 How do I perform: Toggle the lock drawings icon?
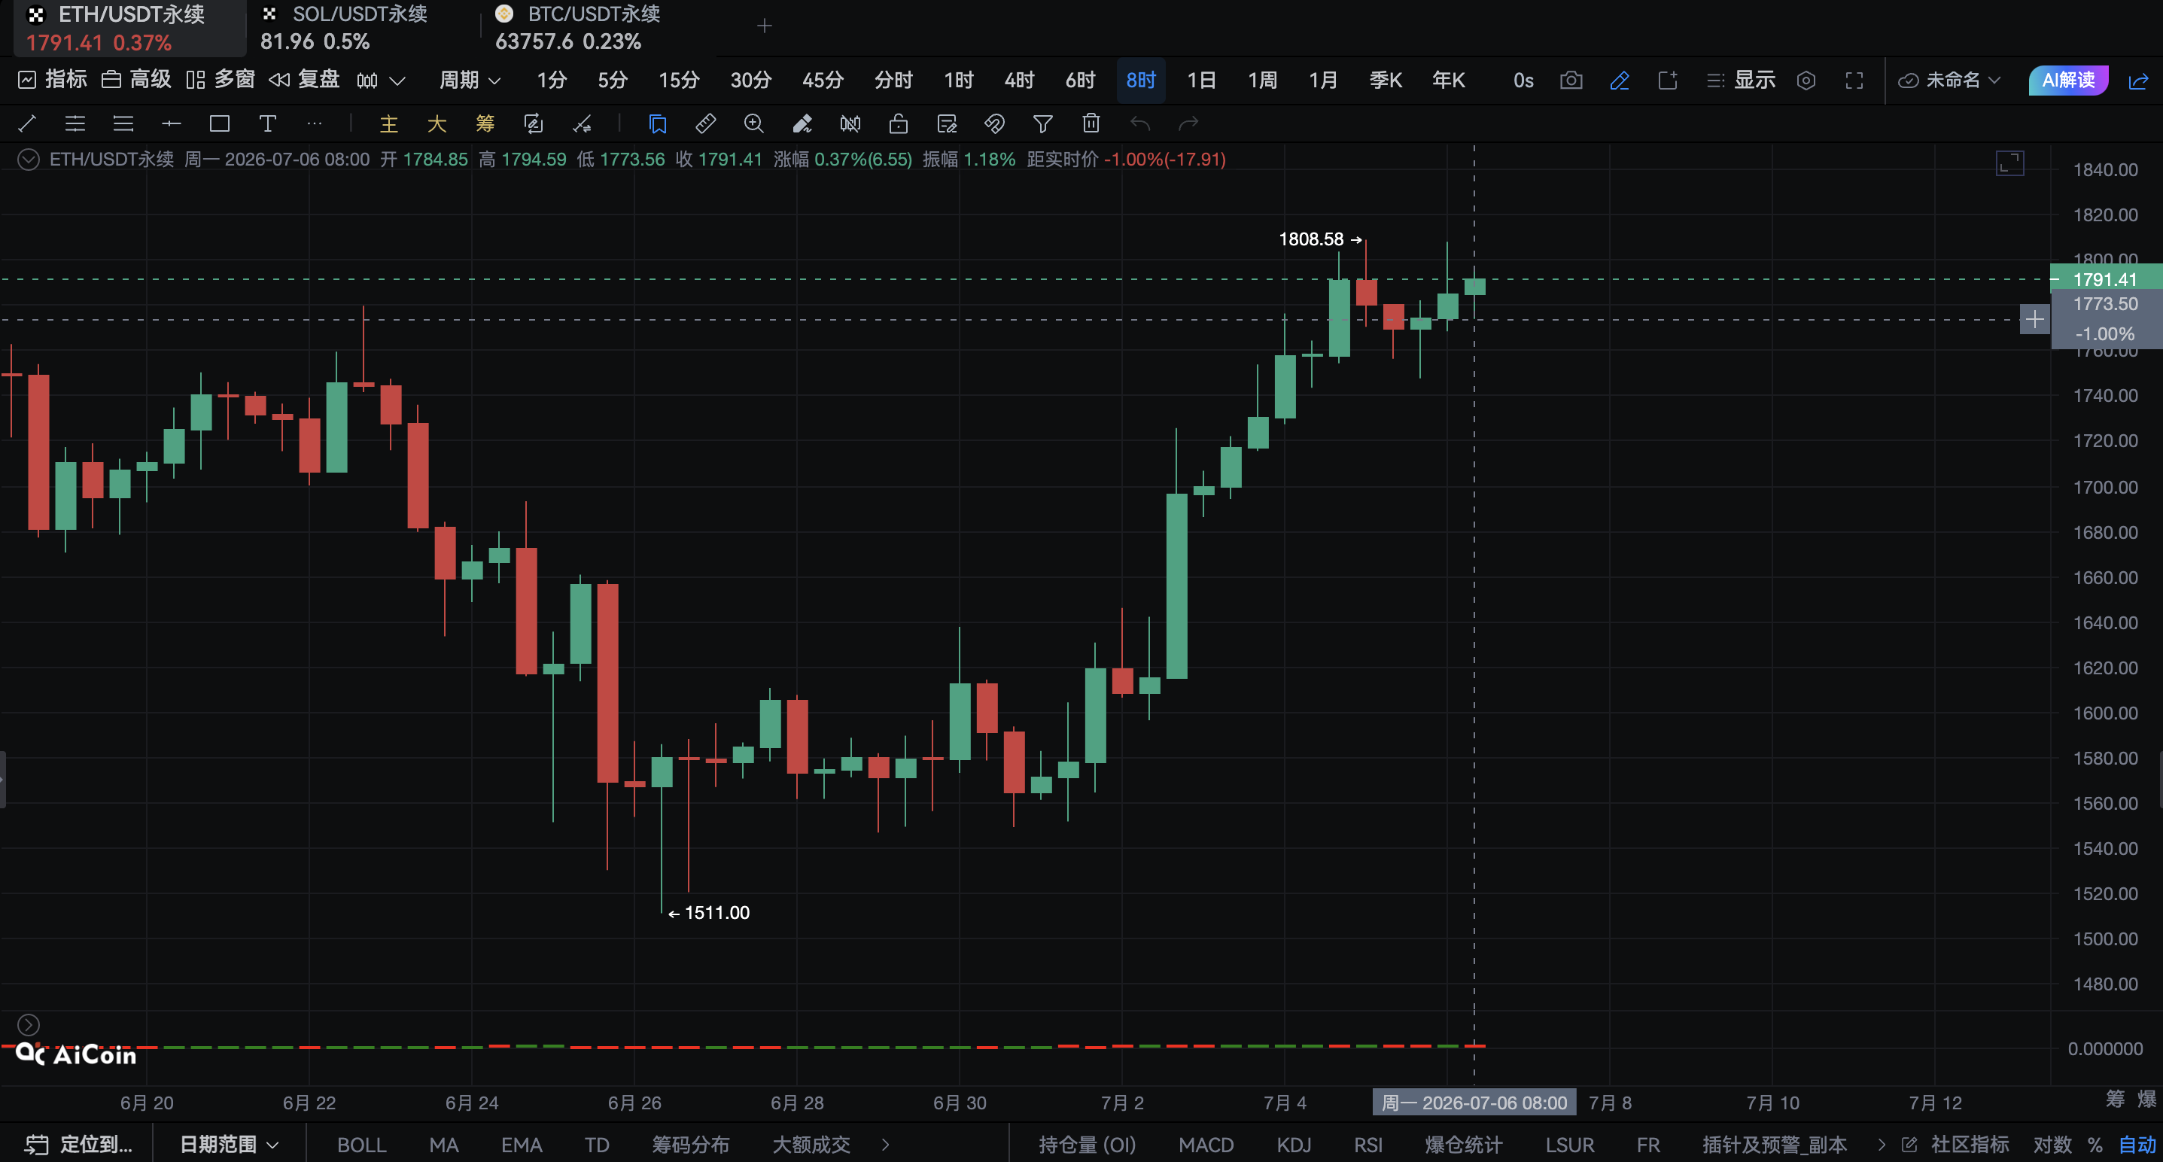[x=899, y=124]
